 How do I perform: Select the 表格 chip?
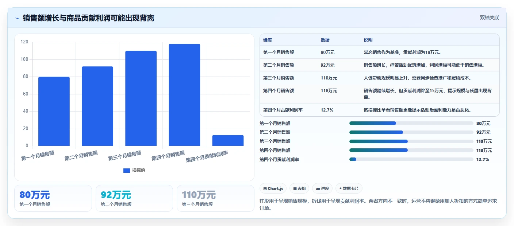click(x=299, y=188)
